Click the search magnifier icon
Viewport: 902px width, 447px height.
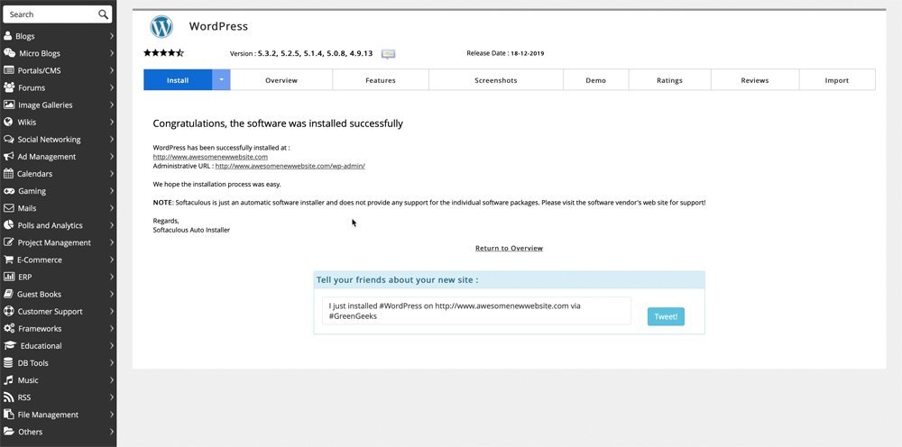tap(103, 14)
